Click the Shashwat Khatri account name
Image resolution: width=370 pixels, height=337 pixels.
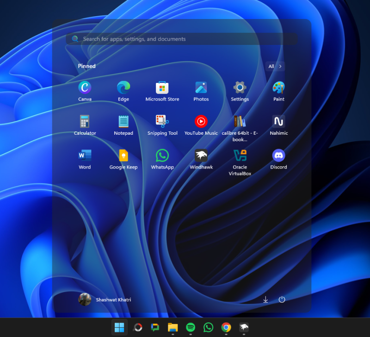point(114,300)
